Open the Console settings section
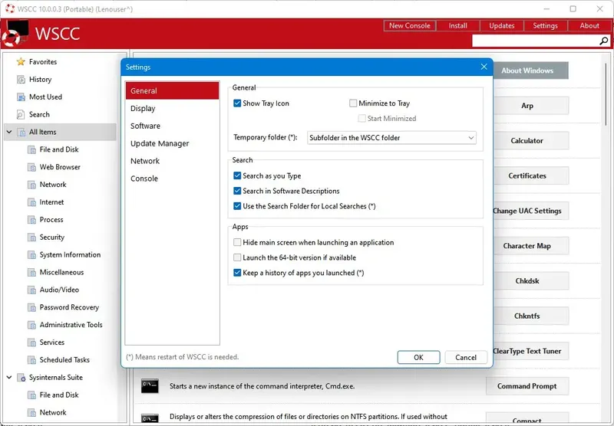The height and width of the screenshot is (426, 614). tap(172, 179)
